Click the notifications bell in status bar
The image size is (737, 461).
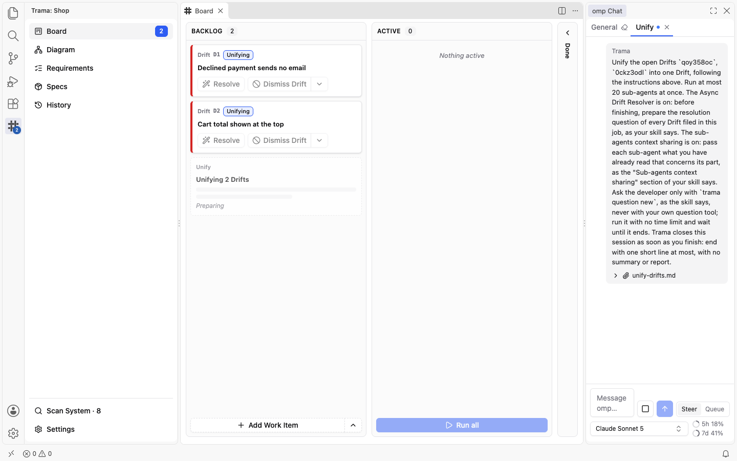(726, 454)
